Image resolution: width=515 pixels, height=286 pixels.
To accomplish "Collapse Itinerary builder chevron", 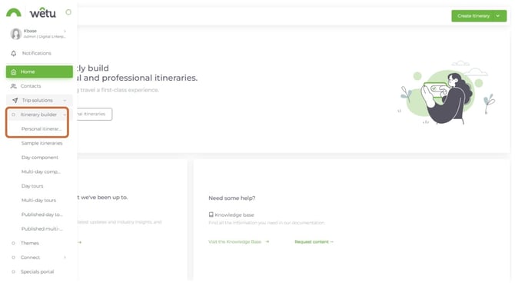I will [65, 115].
